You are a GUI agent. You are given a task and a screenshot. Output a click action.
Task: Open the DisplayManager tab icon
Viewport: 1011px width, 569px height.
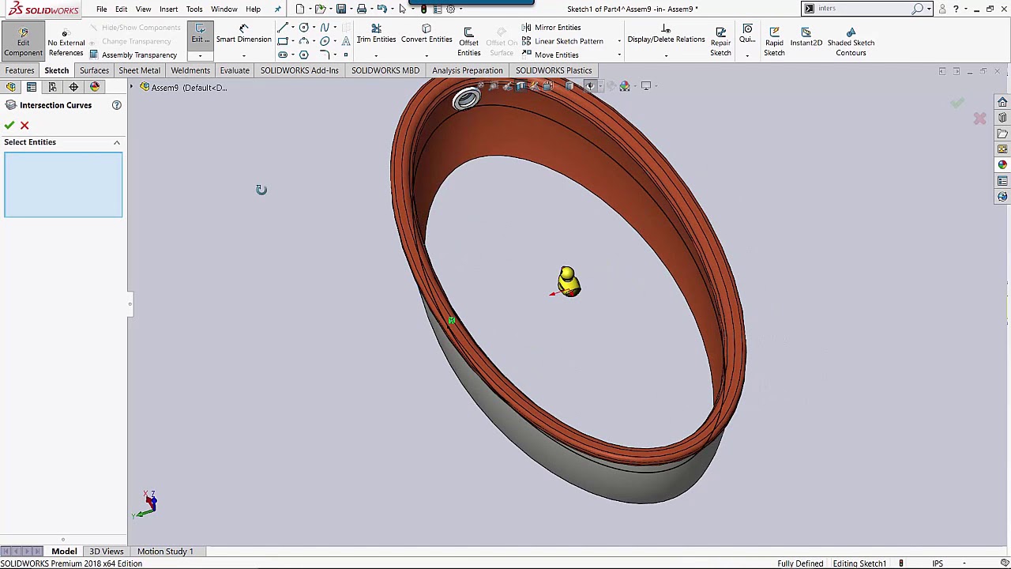(95, 87)
